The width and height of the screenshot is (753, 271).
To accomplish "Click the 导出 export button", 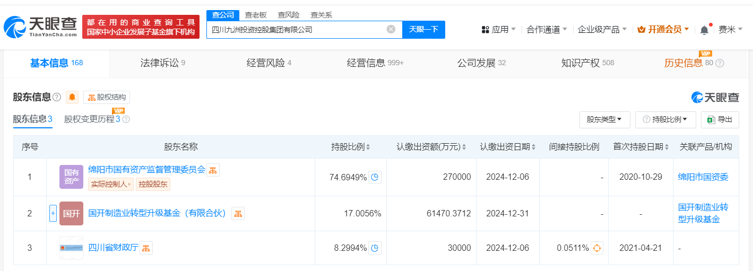I will point(720,120).
